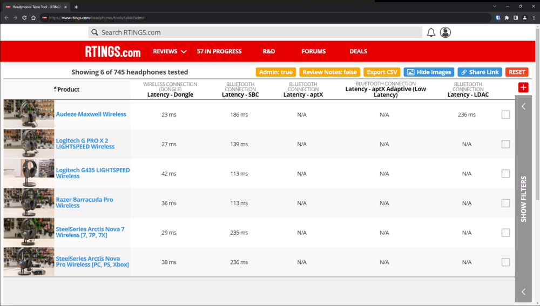Expand filters panel using the top chevron

click(x=523, y=107)
